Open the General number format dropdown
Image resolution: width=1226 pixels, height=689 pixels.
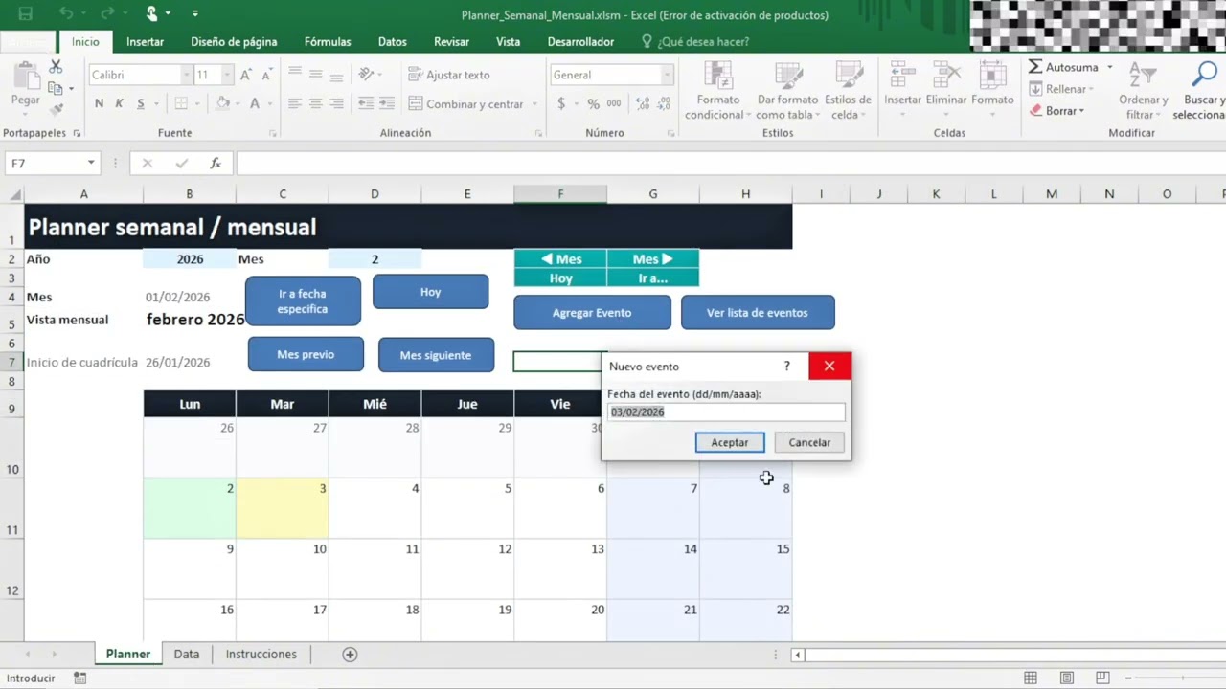click(x=668, y=75)
